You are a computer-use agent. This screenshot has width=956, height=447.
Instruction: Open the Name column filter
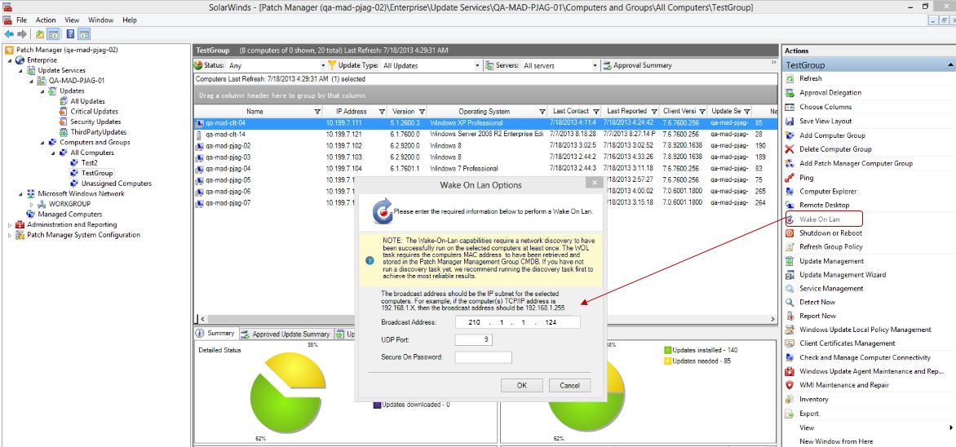(317, 112)
